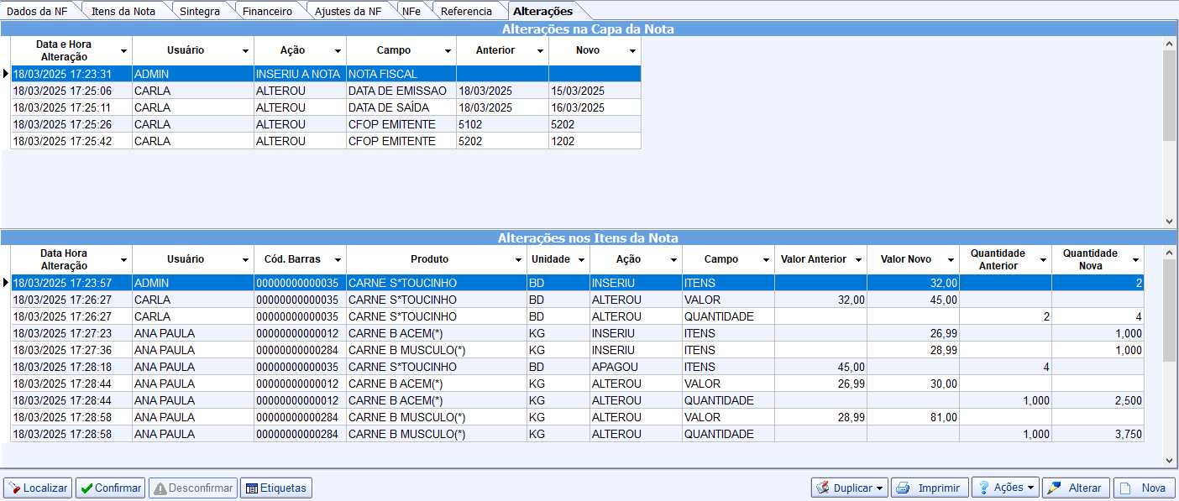Create a new note with Nova
This screenshot has height=501, width=1179.
[1144, 488]
